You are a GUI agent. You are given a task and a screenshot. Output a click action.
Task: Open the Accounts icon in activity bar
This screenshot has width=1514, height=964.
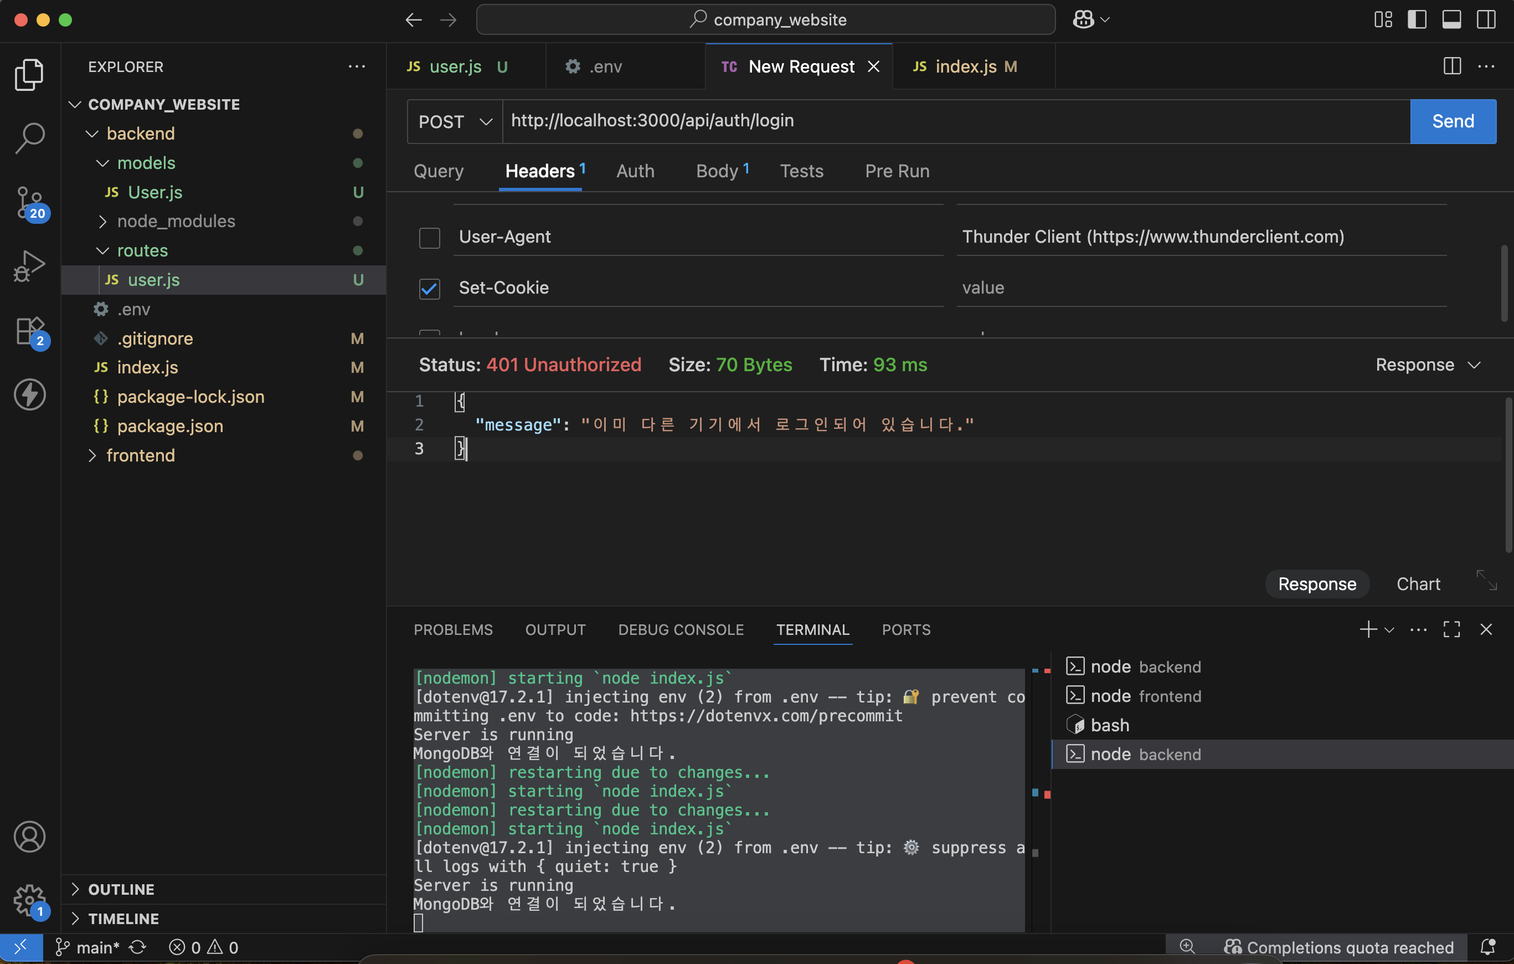29,837
